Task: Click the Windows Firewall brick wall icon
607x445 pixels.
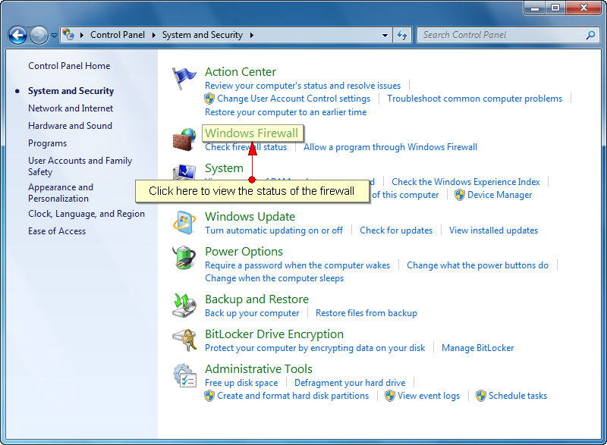Action: tap(184, 139)
